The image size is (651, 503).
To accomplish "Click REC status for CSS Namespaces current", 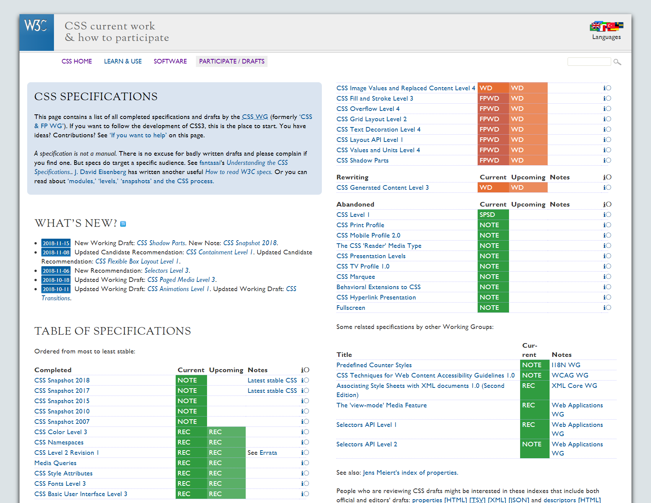I will pyautogui.click(x=191, y=442).
